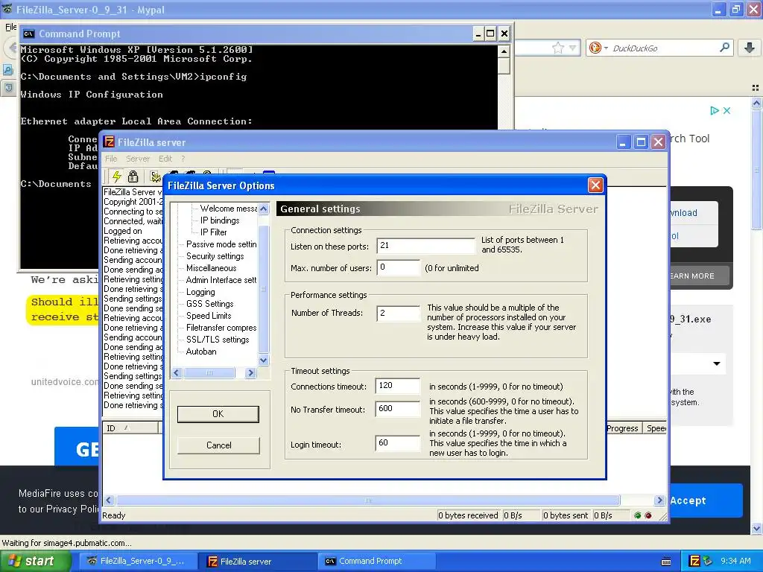Click Cancel in FileZilla Server Options
Viewport: 763px width, 572px height.
(x=218, y=445)
